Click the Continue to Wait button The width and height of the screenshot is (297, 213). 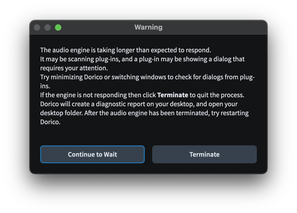pos(92,154)
